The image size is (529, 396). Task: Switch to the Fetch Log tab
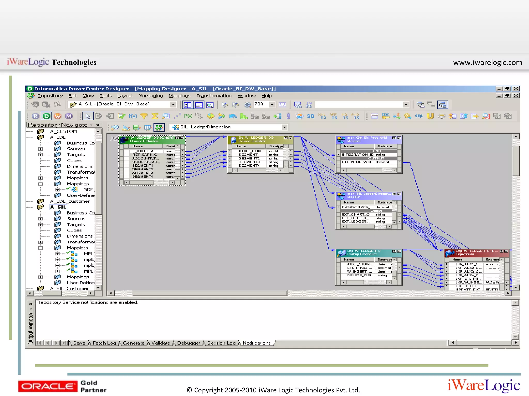pyautogui.click(x=104, y=343)
